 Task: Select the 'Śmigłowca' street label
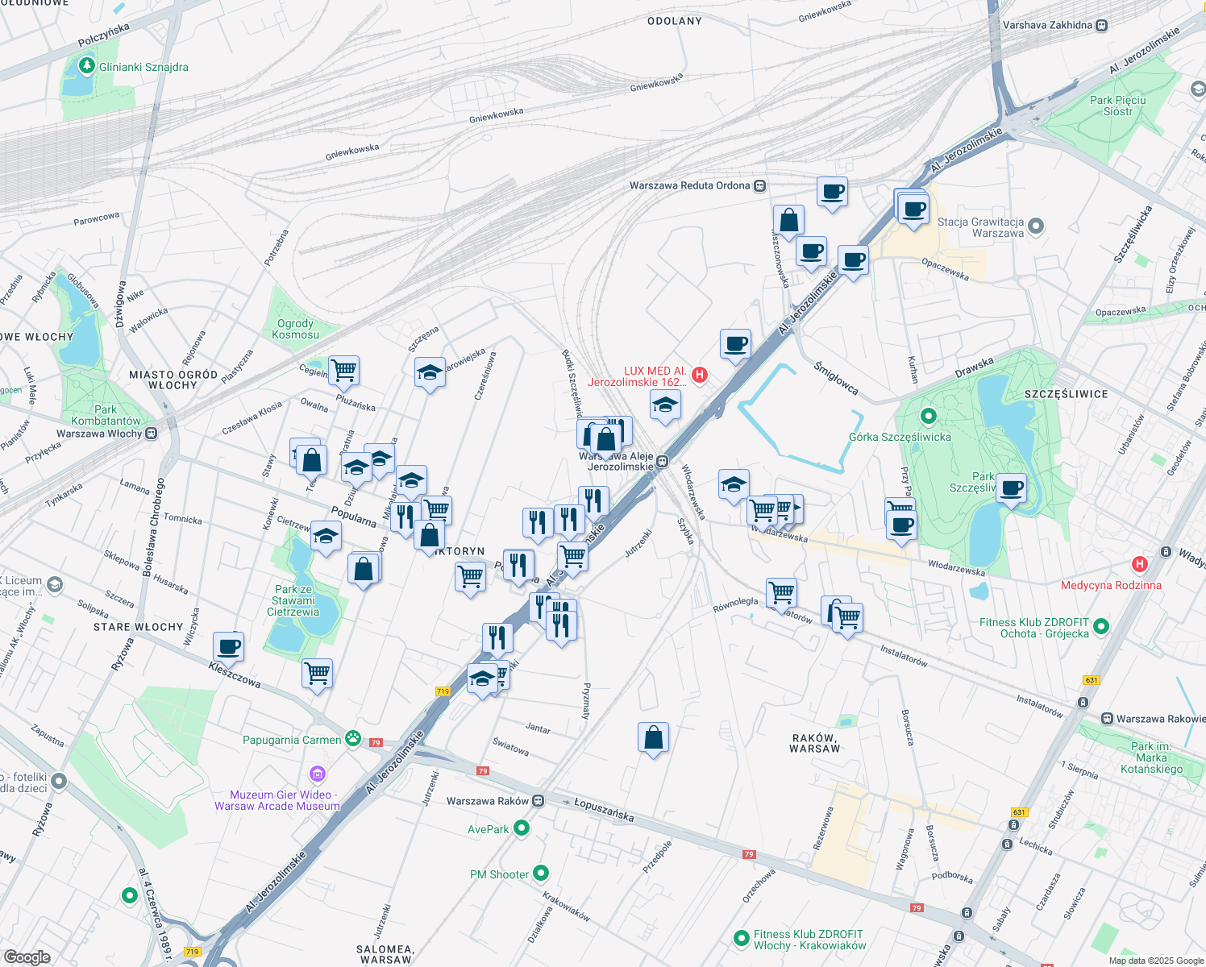(x=836, y=379)
